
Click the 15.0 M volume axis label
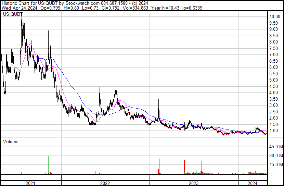point(275,164)
